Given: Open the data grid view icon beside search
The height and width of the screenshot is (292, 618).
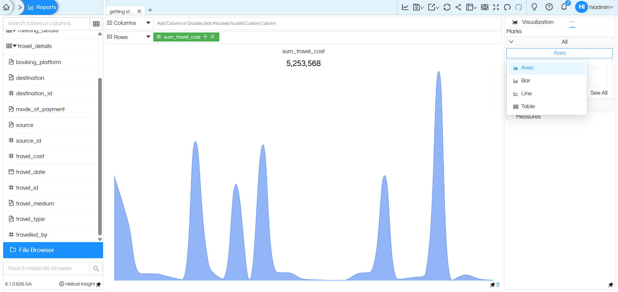Looking at the screenshot, I should click(x=96, y=23).
